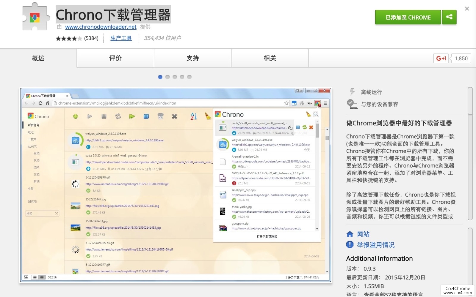Select 下载中 in Chrono sidebar

point(32,139)
